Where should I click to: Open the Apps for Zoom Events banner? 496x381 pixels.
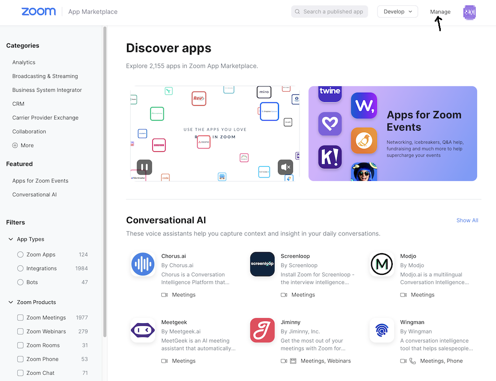click(393, 134)
